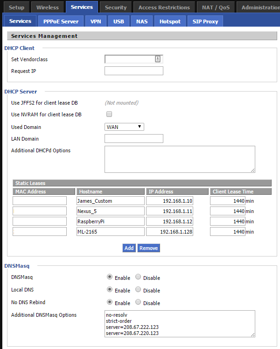Screen dimensions: 280x349
Task: Open the Setup main tab
Action: click(17, 7)
